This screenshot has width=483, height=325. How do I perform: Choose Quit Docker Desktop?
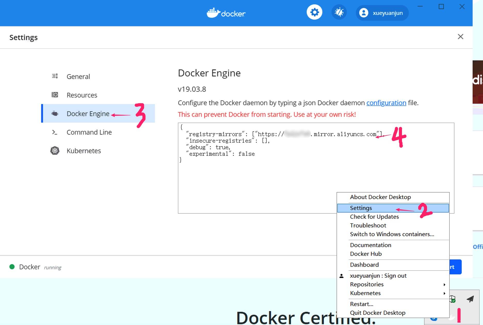(377, 313)
